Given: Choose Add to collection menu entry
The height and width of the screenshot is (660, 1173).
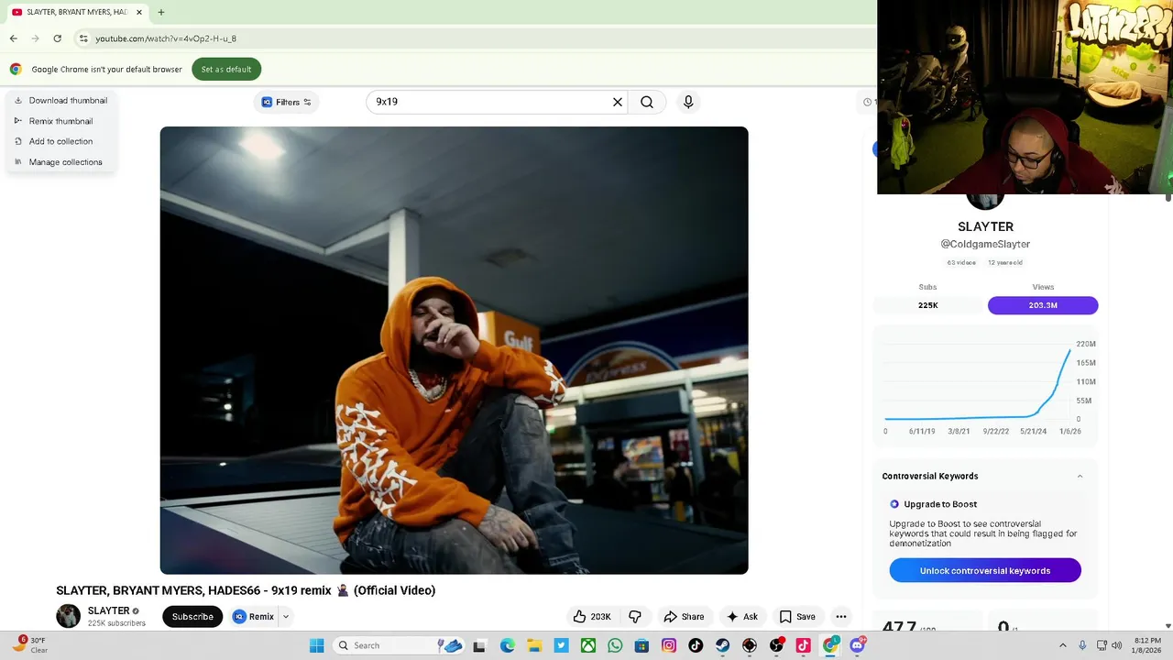Looking at the screenshot, I should tap(61, 141).
